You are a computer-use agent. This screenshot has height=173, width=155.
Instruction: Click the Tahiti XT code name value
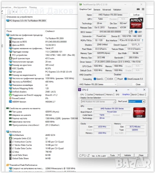click(49, 48)
